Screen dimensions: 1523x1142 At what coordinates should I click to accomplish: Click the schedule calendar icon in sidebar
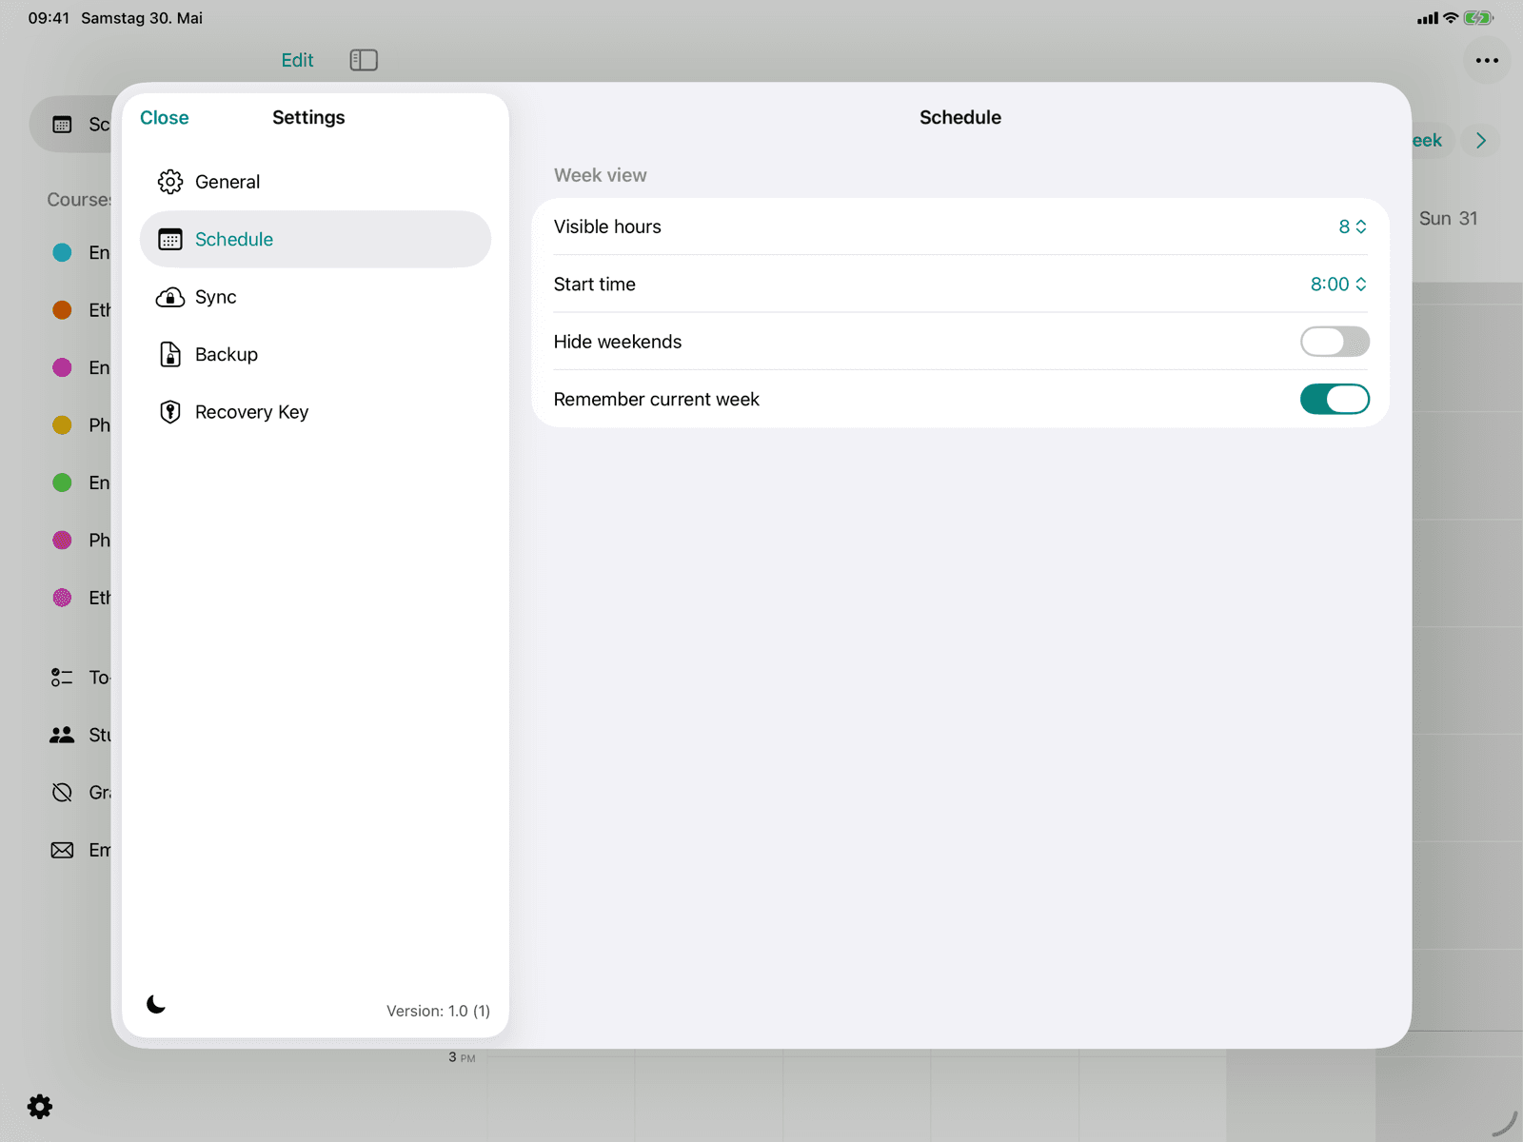[62, 125]
